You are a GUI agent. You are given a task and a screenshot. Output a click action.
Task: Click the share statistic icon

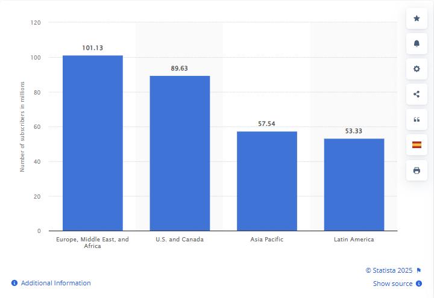tap(417, 94)
